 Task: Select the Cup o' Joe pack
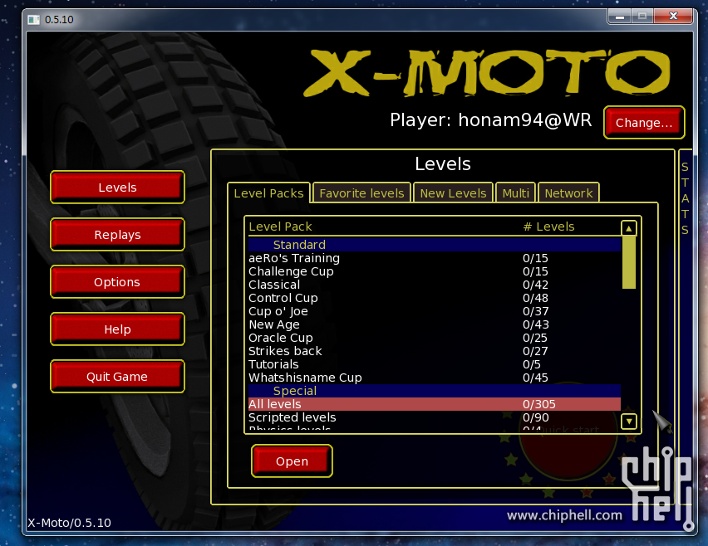(435, 311)
